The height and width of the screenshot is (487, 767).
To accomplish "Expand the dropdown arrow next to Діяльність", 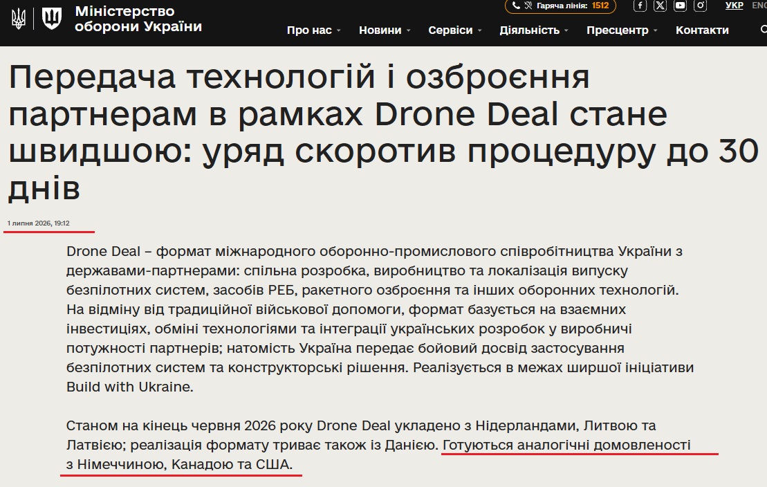I will 566,30.
